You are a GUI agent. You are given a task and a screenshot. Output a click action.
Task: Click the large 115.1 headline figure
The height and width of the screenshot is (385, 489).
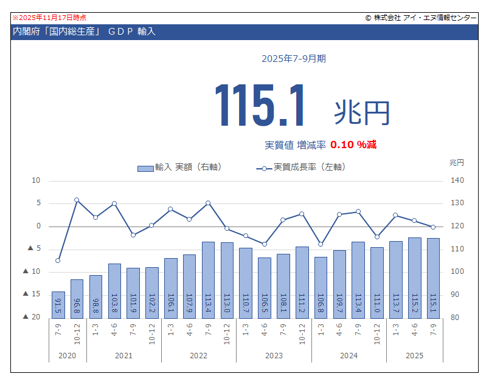(x=259, y=106)
